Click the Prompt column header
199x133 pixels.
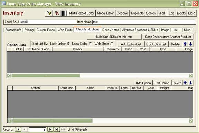click(78, 49)
